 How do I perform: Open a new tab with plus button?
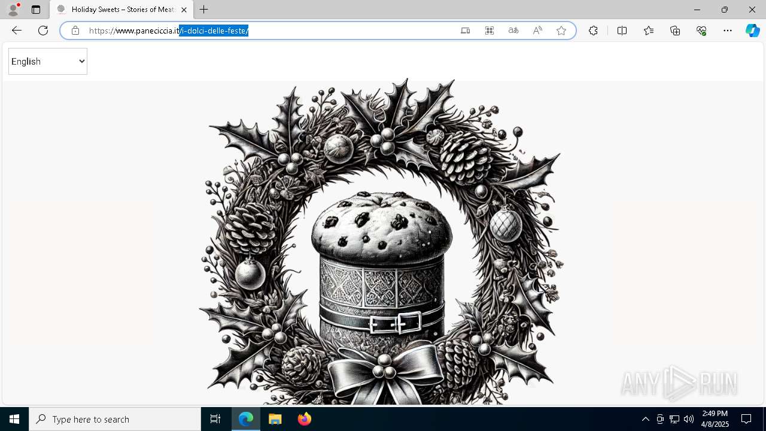pos(204,10)
